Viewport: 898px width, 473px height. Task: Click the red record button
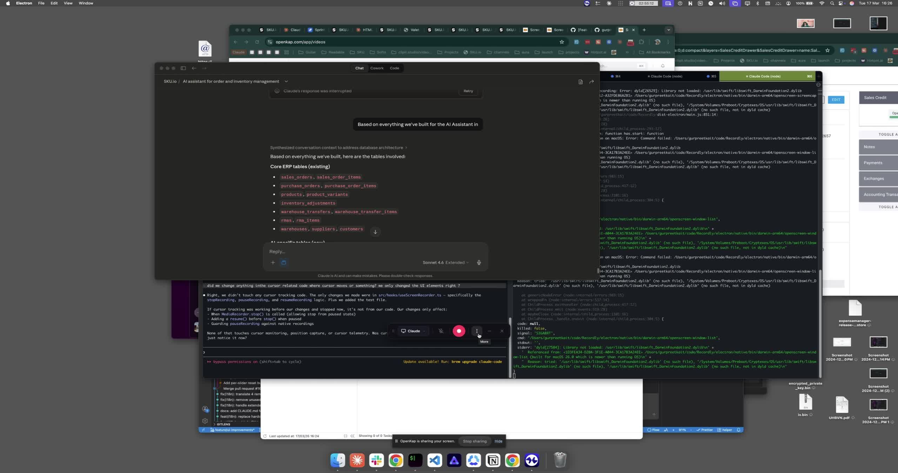coord(458,331)
